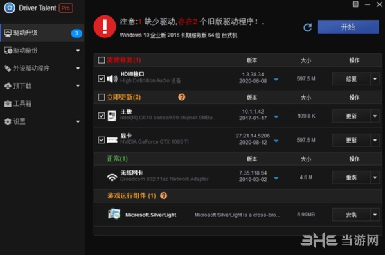Click the refresh scan icon

[x=307, y=27]
